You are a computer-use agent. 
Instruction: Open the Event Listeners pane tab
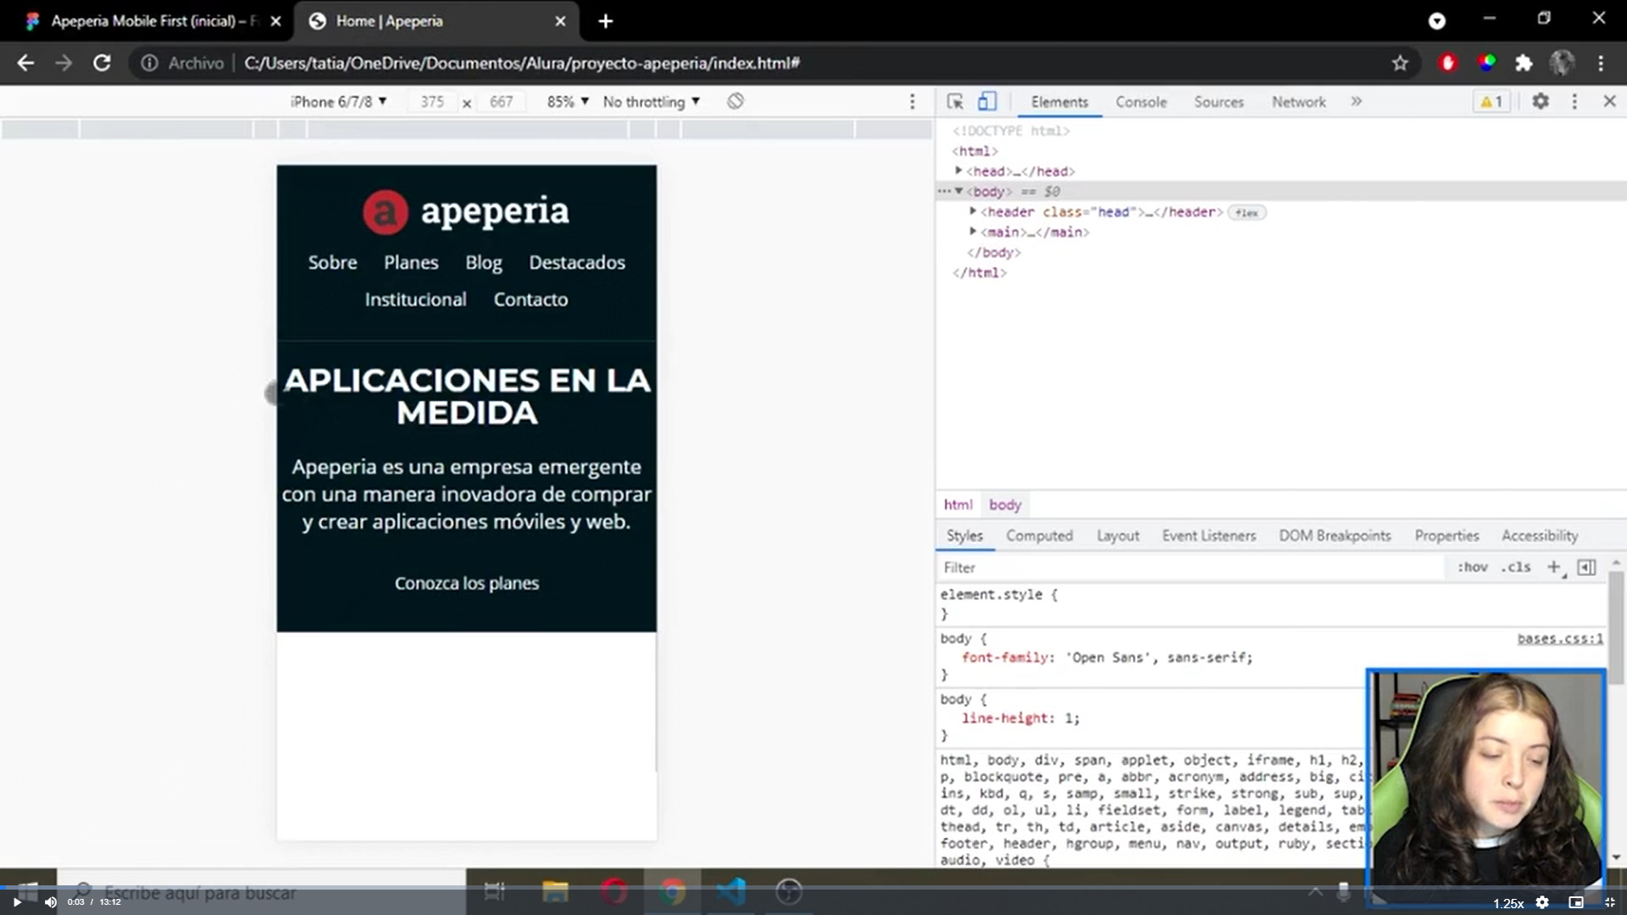1208,535
